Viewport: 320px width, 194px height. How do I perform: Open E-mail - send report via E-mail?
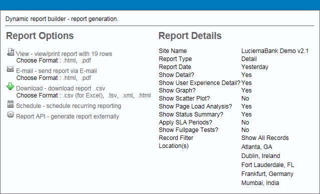pos(56,71)
